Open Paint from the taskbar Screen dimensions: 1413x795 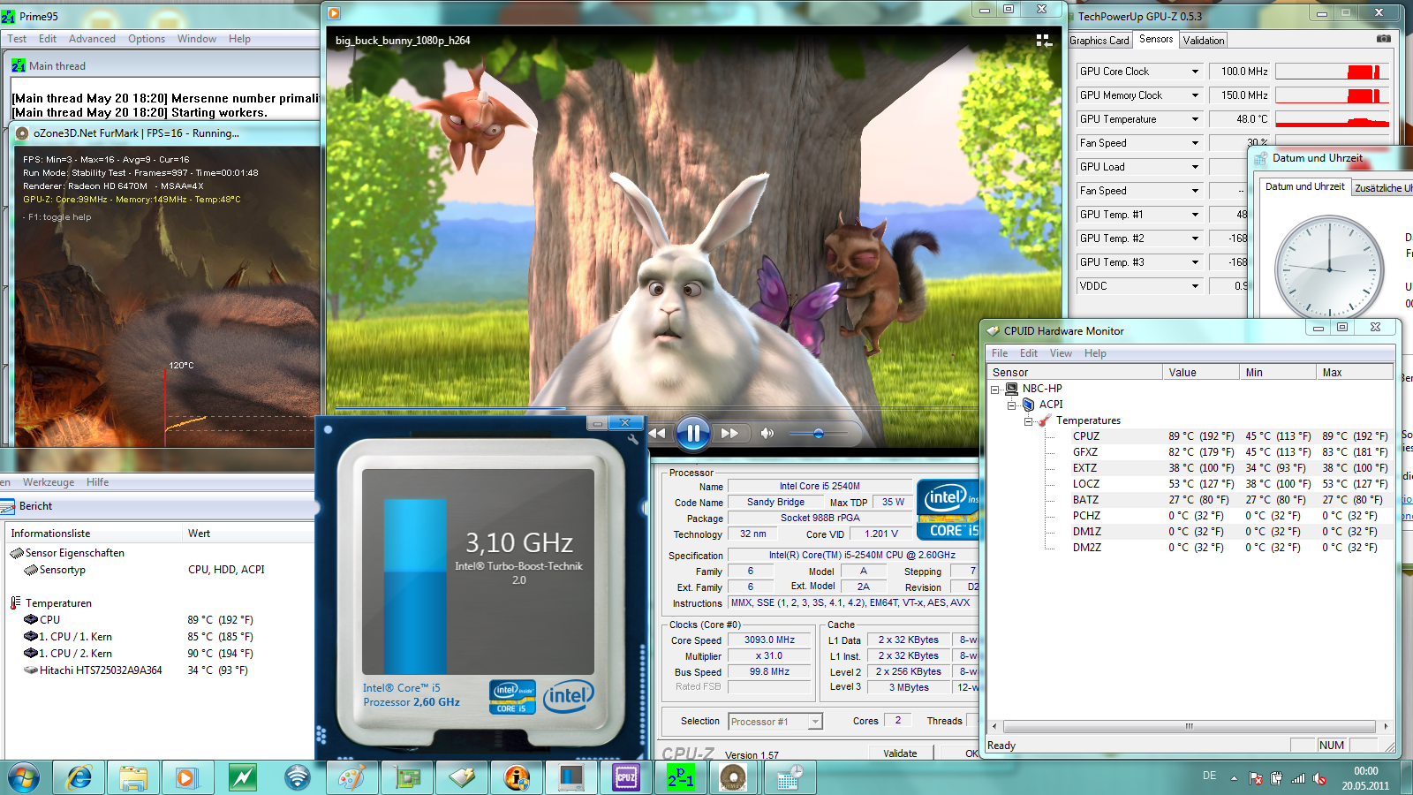351,778
